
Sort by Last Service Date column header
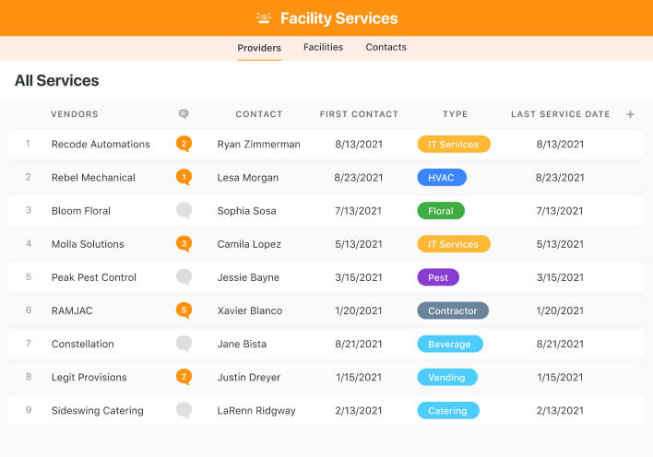[x=560, y=114]
